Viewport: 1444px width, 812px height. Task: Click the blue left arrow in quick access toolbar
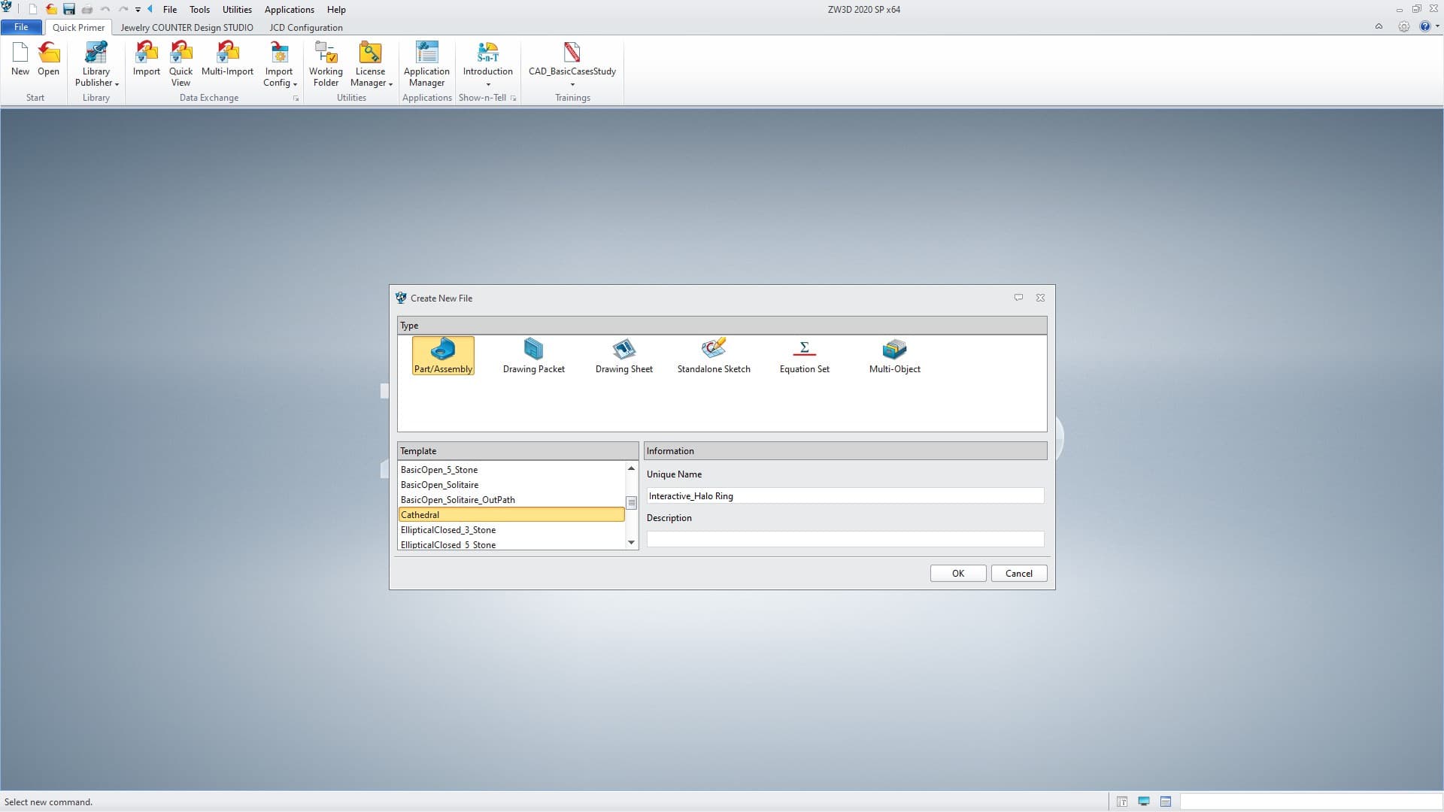click(150, 10)
